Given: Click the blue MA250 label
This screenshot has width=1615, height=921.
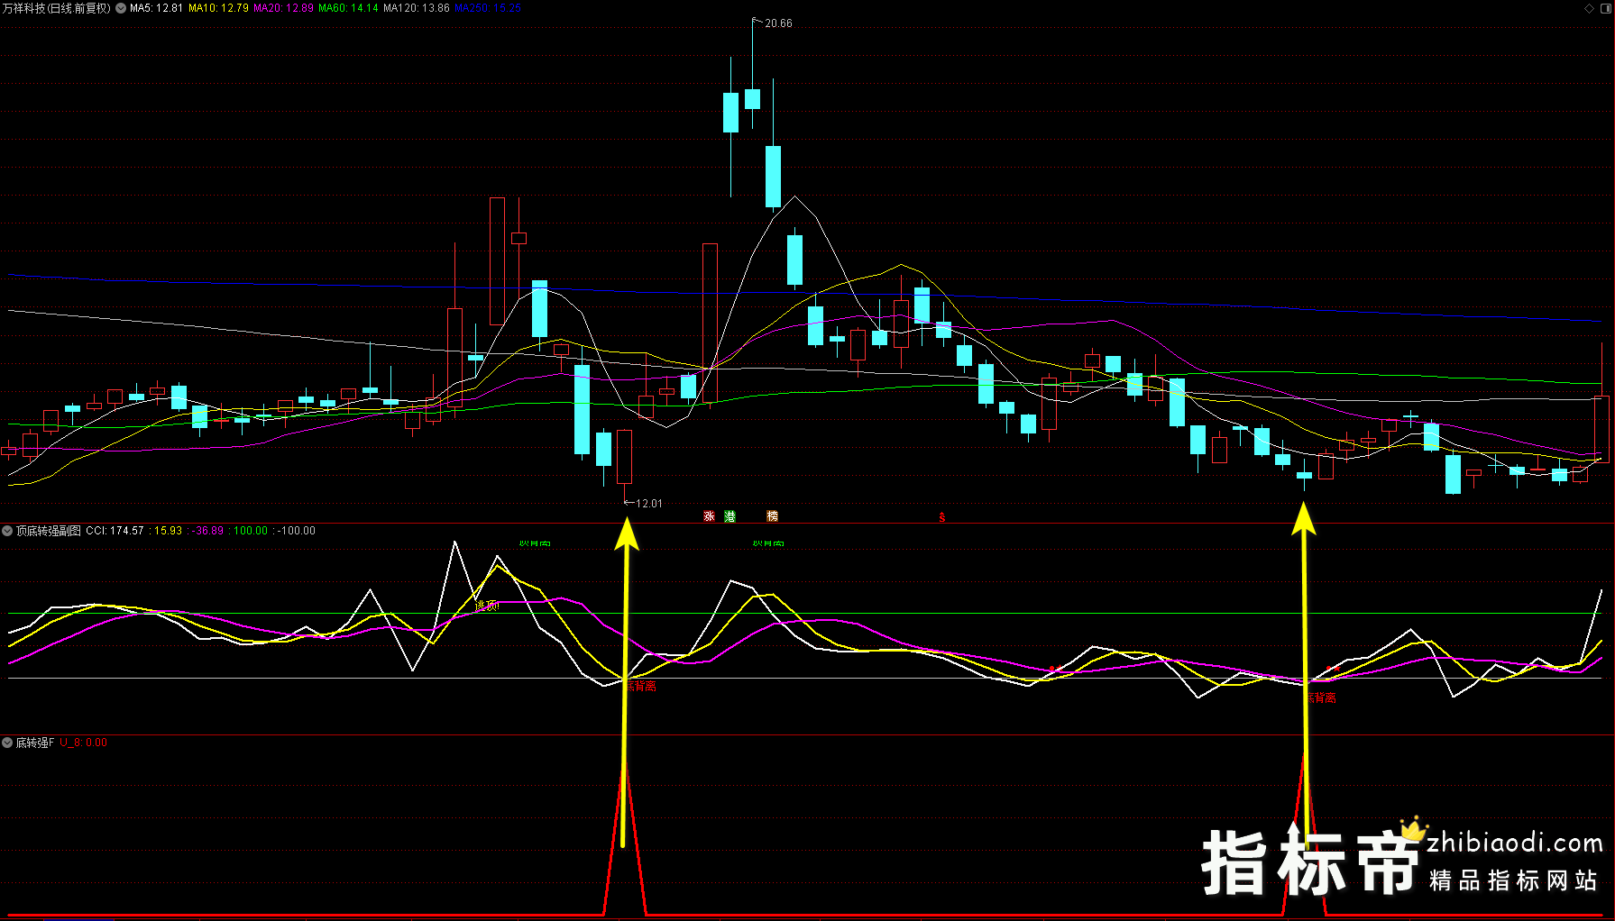Looking at the screenshot, I should click(488, 8).
